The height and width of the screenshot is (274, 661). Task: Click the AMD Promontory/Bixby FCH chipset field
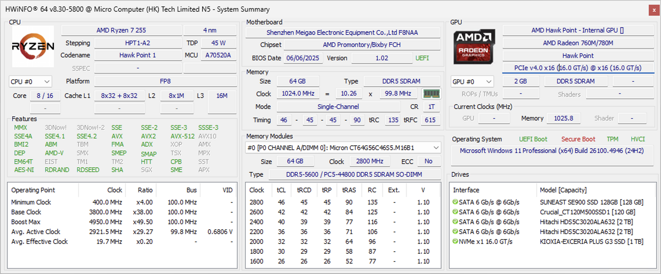[362, 45]
